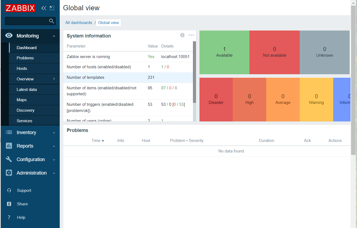
Task: Open the Monitoring section eye icon
Action: [x=9, y=35]
